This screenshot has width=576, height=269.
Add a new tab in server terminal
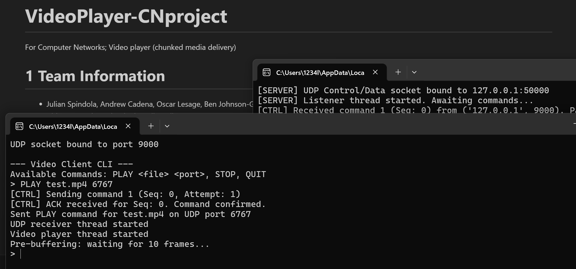click(x=398, y=72)
